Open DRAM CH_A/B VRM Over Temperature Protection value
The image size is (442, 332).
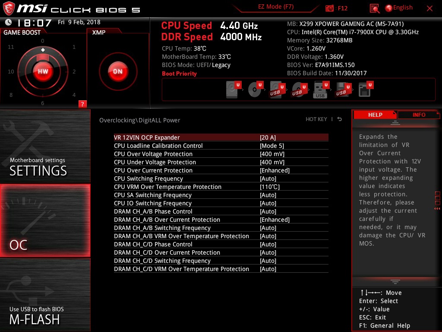pos(268,236)
